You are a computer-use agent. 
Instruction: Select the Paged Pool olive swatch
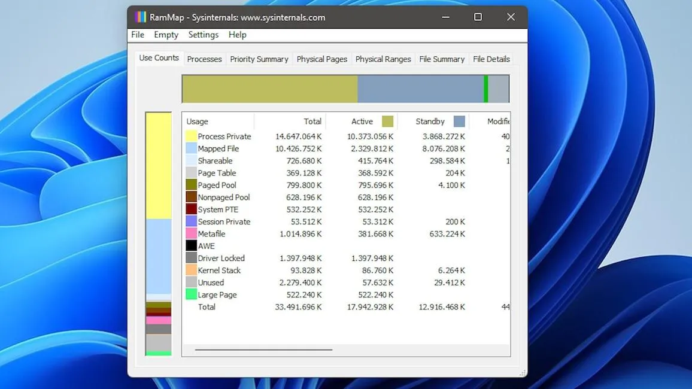coord(191,186)
